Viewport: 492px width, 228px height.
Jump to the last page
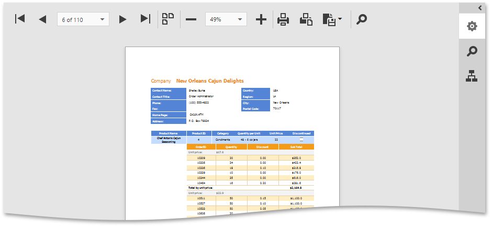pyautogui.click(x=146, y=19)
